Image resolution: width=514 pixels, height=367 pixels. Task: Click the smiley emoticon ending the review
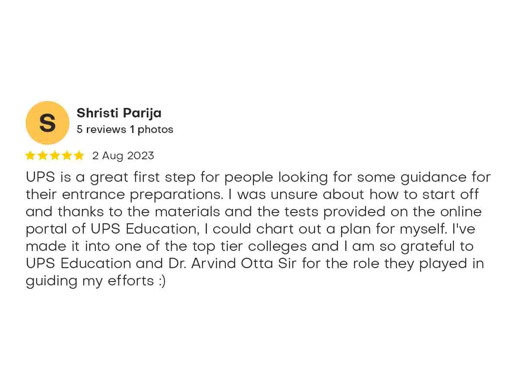pos(162,281)
